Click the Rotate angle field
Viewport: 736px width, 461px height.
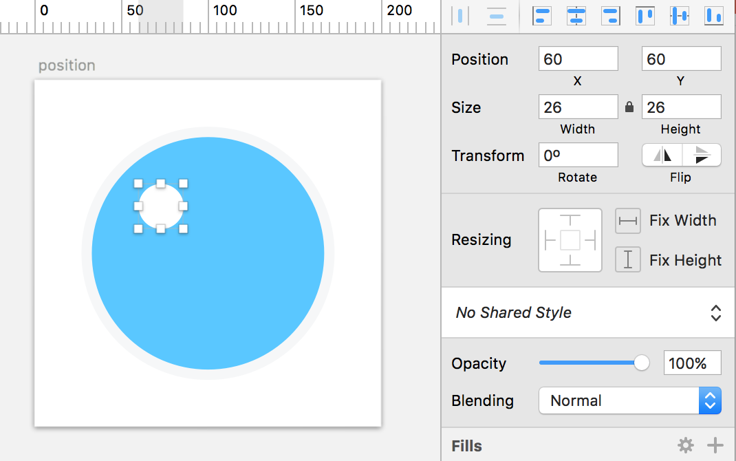pos(578,155)
